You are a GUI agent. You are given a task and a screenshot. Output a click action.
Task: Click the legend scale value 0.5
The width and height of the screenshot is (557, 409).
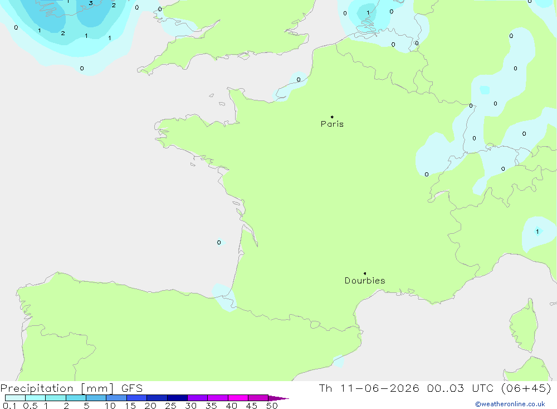(30, 406)
